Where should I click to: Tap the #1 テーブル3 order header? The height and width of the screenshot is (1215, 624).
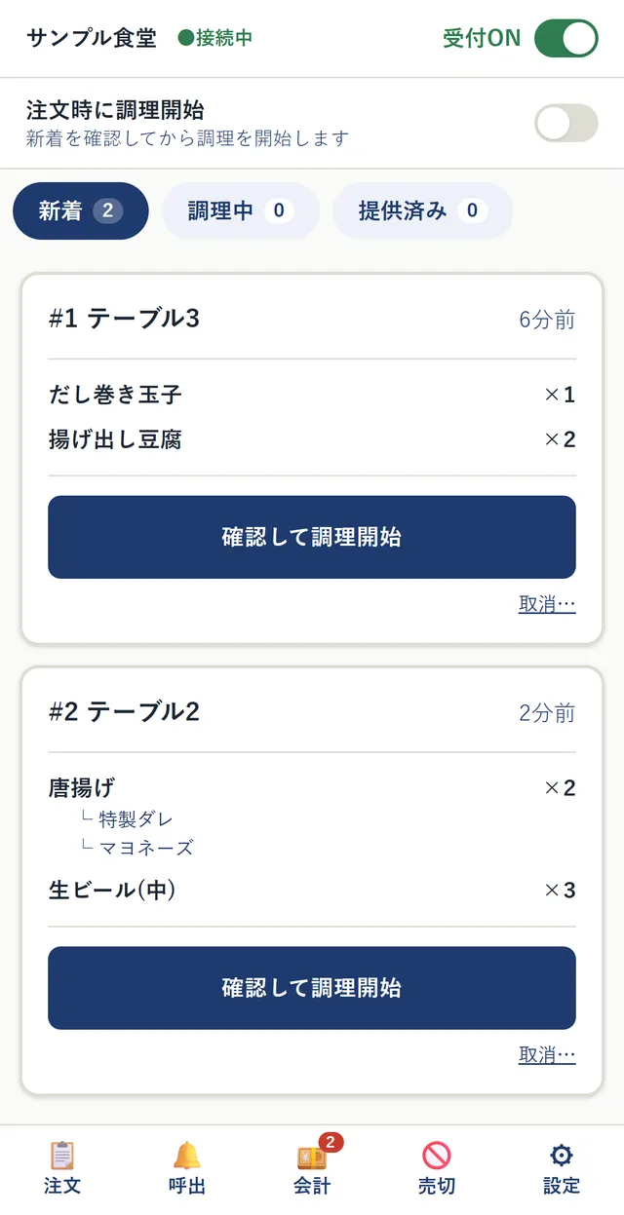[x=124, y=319]
